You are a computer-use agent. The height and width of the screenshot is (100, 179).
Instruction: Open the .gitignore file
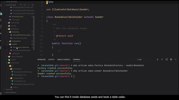[x=16, y=53]
